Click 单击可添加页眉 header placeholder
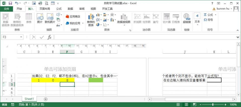Viewport: 241px width, 107px height. 60,69
